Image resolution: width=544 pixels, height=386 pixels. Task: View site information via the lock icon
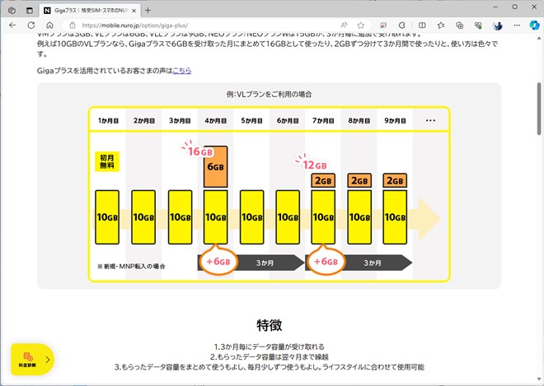pyautogui.click(x=73, y=26)
